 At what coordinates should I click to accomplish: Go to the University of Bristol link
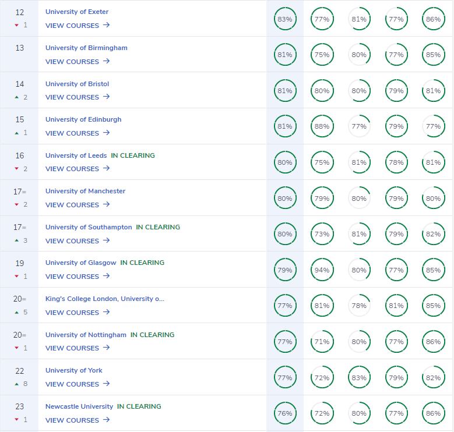77,84
